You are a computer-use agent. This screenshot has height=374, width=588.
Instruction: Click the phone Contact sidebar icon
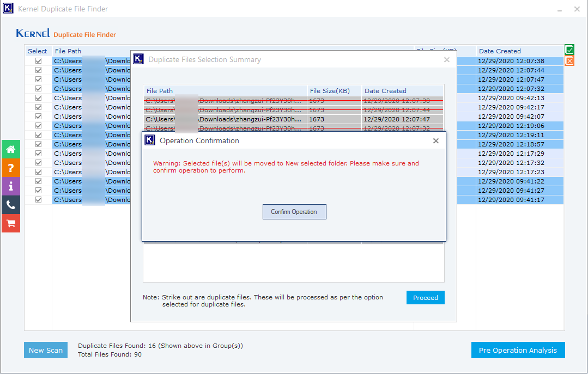pos(11,205)
